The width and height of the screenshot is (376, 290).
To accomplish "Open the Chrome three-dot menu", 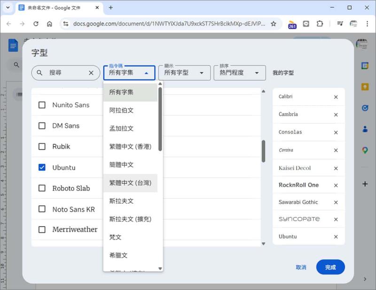I will (368, 23).
